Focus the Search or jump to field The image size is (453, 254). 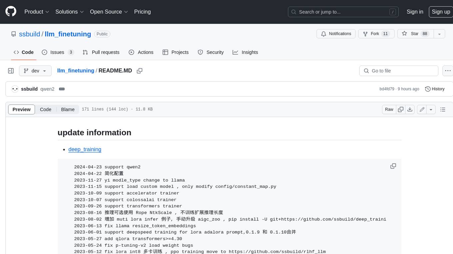[x=344, y=12]
